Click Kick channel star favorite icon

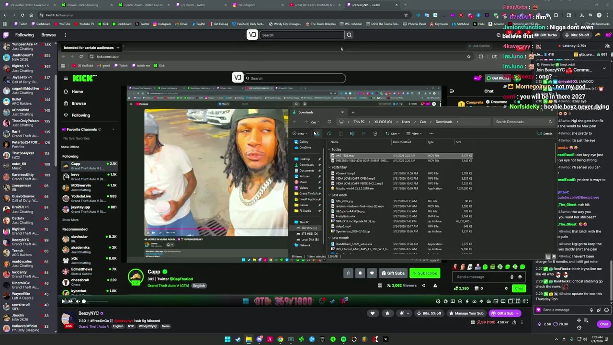click(x=349, y=273)
